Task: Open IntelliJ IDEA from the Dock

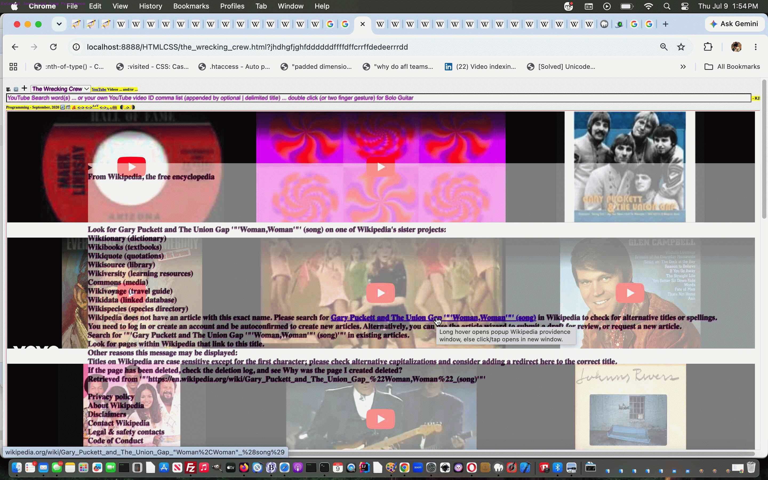Action: tap(364, 468)
